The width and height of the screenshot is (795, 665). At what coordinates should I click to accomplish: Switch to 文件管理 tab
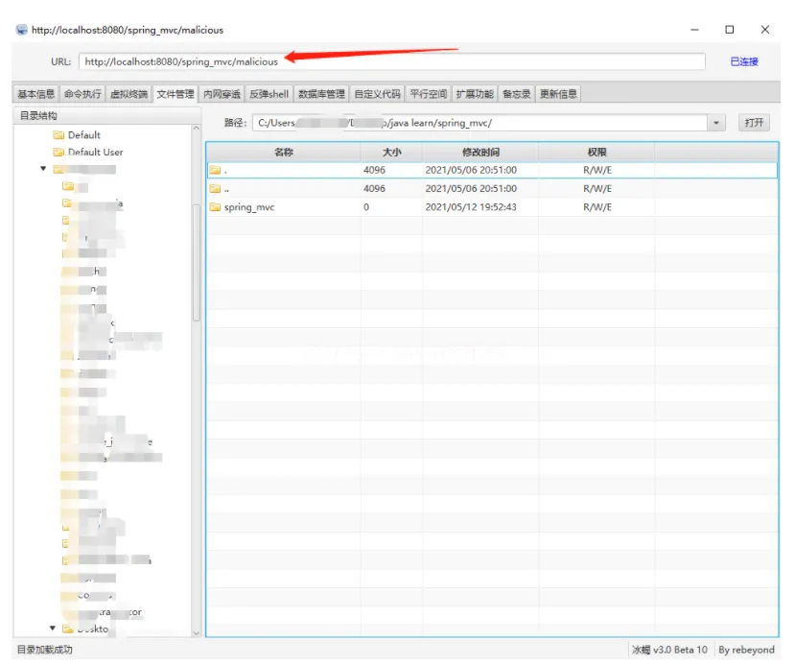coord(175,94)
